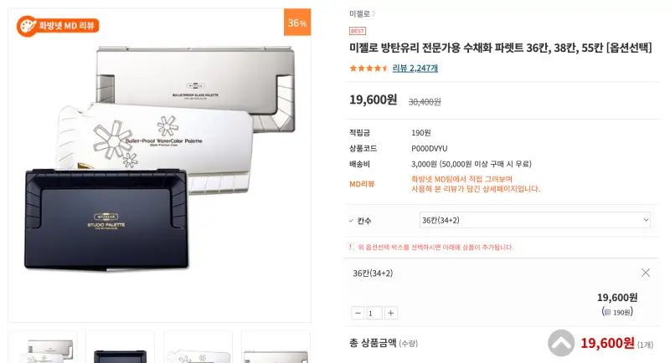Click the star rating icons

pyautogui.click(x=368, y=69)
